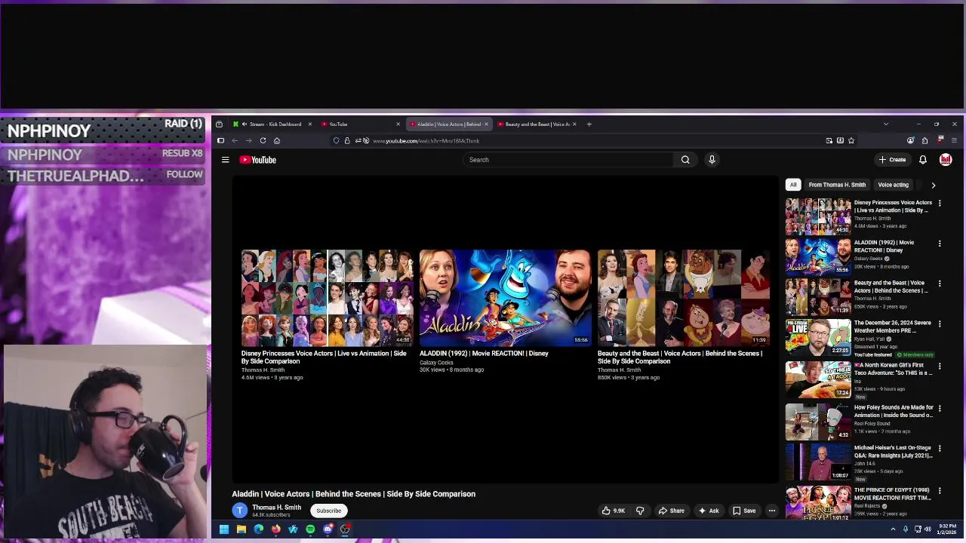
Task: Click the search magnifier button
Action: pyautogui.click(x=685, y=160)
